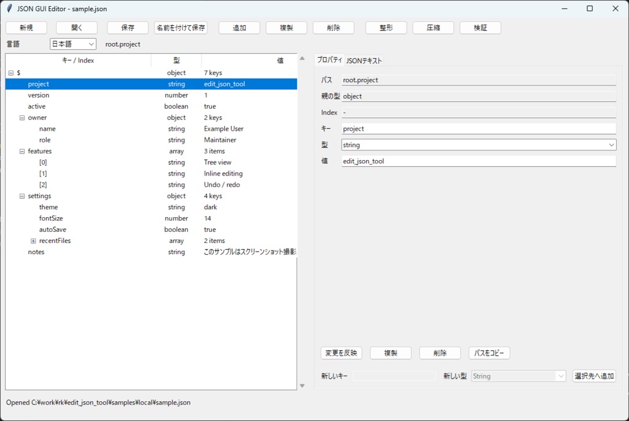Collapse the features node

click(x=22, y=152)
